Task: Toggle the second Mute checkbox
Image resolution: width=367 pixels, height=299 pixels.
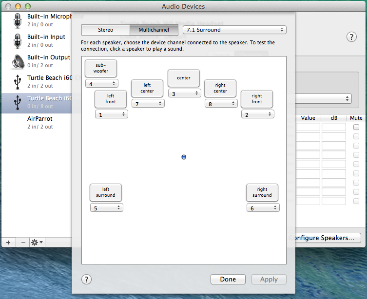Action: (x=356, y=136)
